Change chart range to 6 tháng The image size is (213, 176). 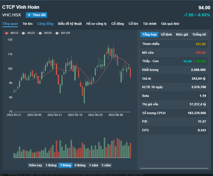80,165
